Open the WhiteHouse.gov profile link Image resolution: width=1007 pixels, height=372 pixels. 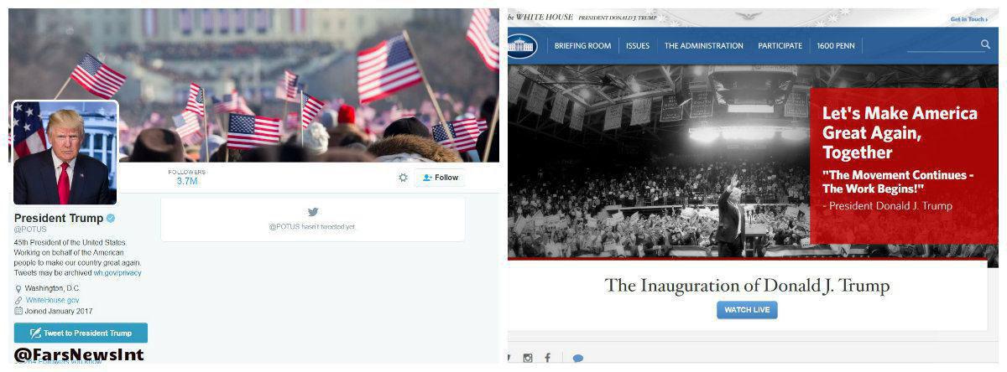[x=52, y=300]
